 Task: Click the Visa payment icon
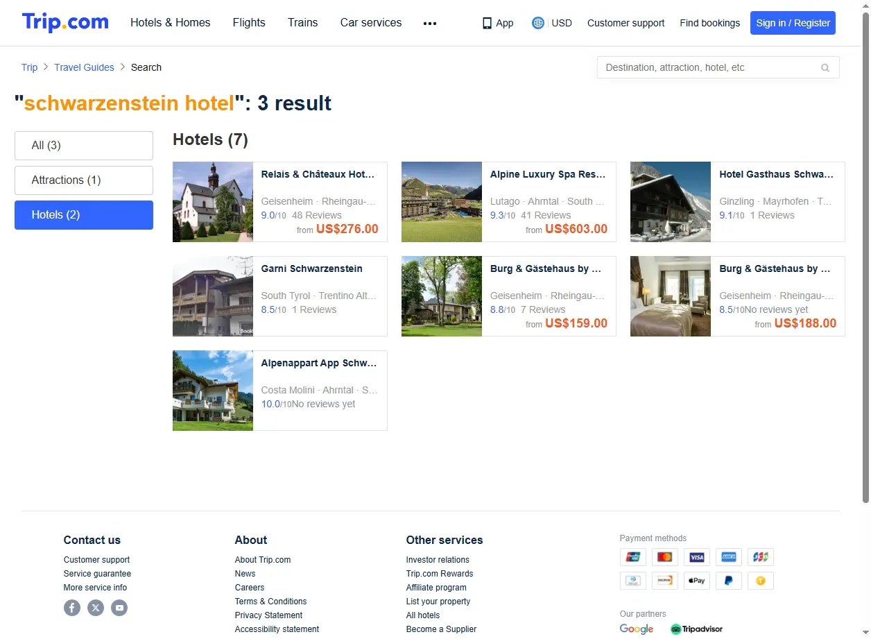(x=696, y=557)
